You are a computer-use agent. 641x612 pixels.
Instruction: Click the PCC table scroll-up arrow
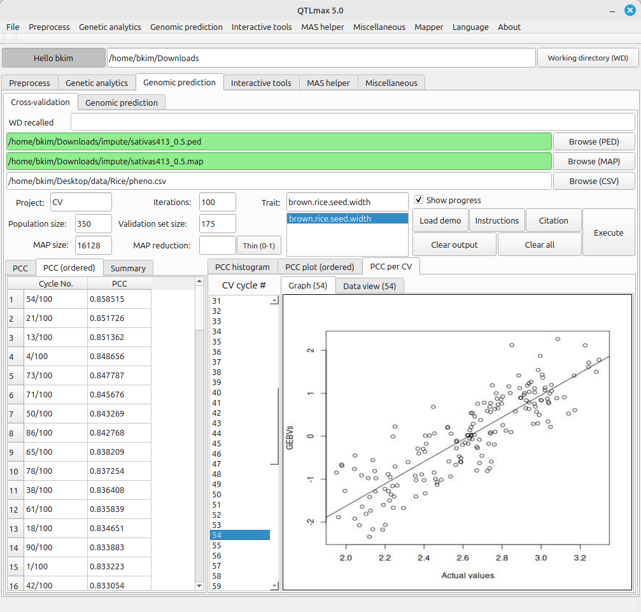pos(199,281)
